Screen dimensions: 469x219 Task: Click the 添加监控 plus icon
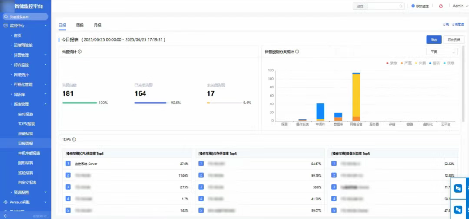(413, 6)
